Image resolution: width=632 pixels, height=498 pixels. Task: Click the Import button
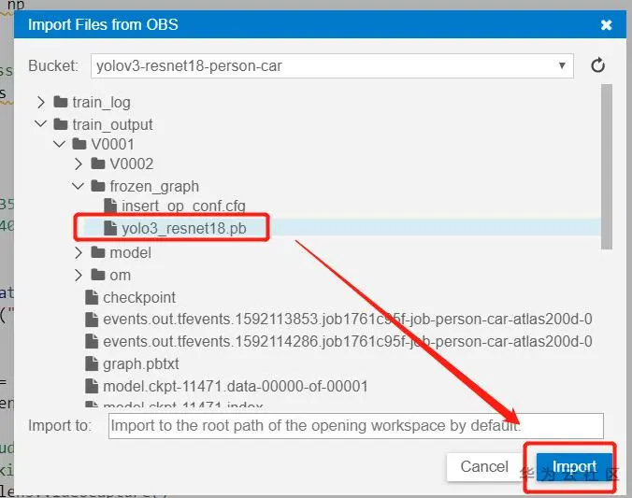click(574, 466)
